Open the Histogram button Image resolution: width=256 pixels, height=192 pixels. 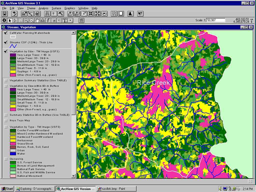tap(130, 14)
